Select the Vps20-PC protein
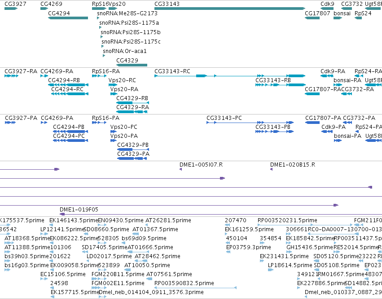The height and width of the screenshot is (299, 382). 113,132
